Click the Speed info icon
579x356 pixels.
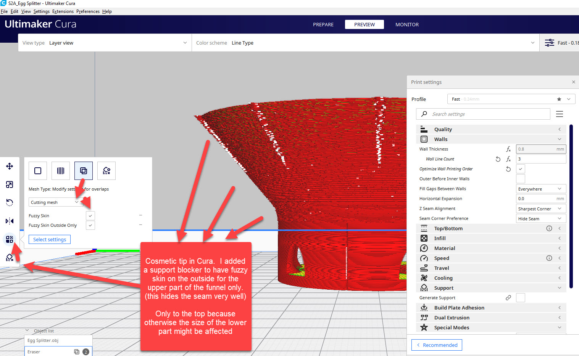click(549, 258)
